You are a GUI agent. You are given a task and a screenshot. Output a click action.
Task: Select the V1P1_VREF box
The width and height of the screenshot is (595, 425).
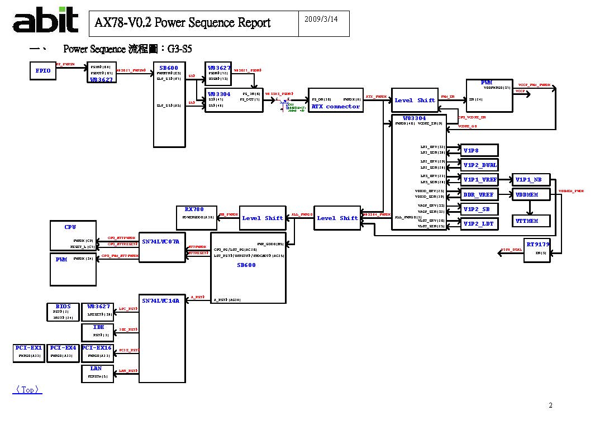coord(479,180)
